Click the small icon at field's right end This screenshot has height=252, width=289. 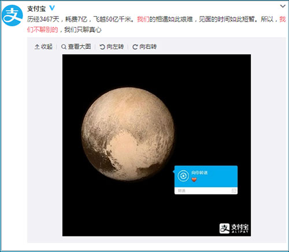point(234,191)
